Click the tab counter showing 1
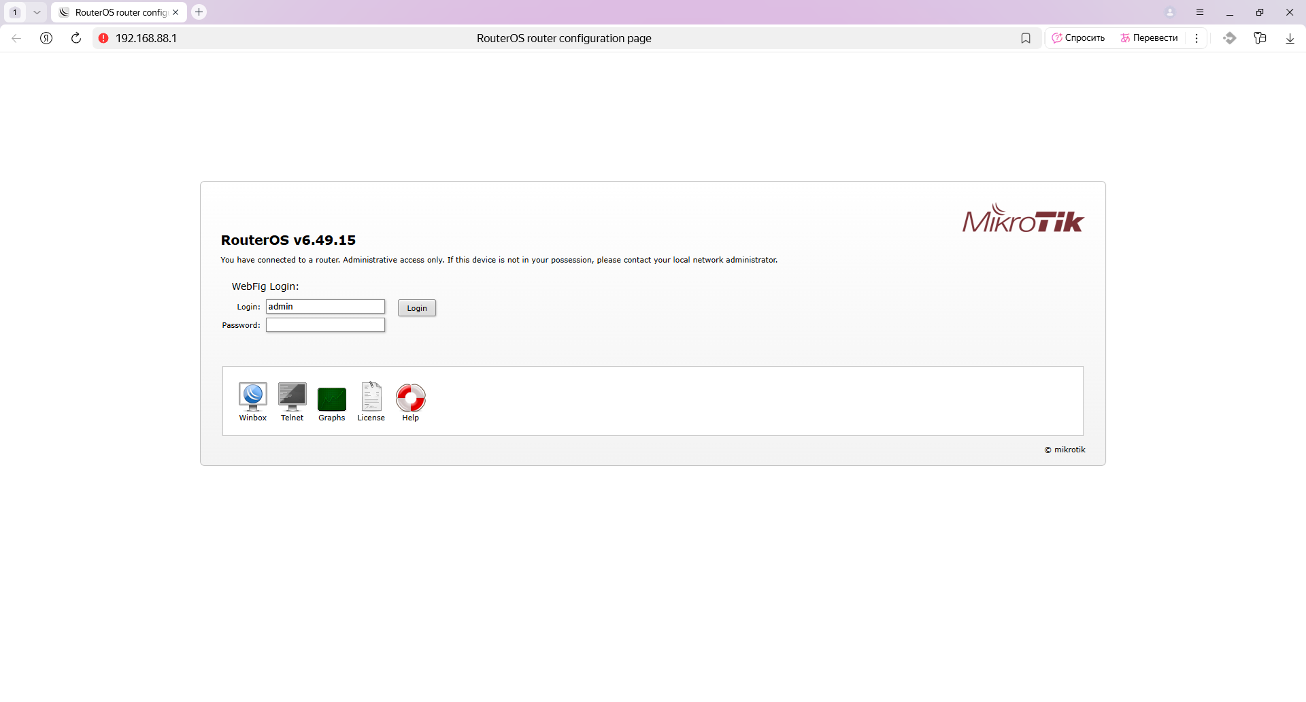This screenshot has width=1306, height=702. tap(15, 12)
